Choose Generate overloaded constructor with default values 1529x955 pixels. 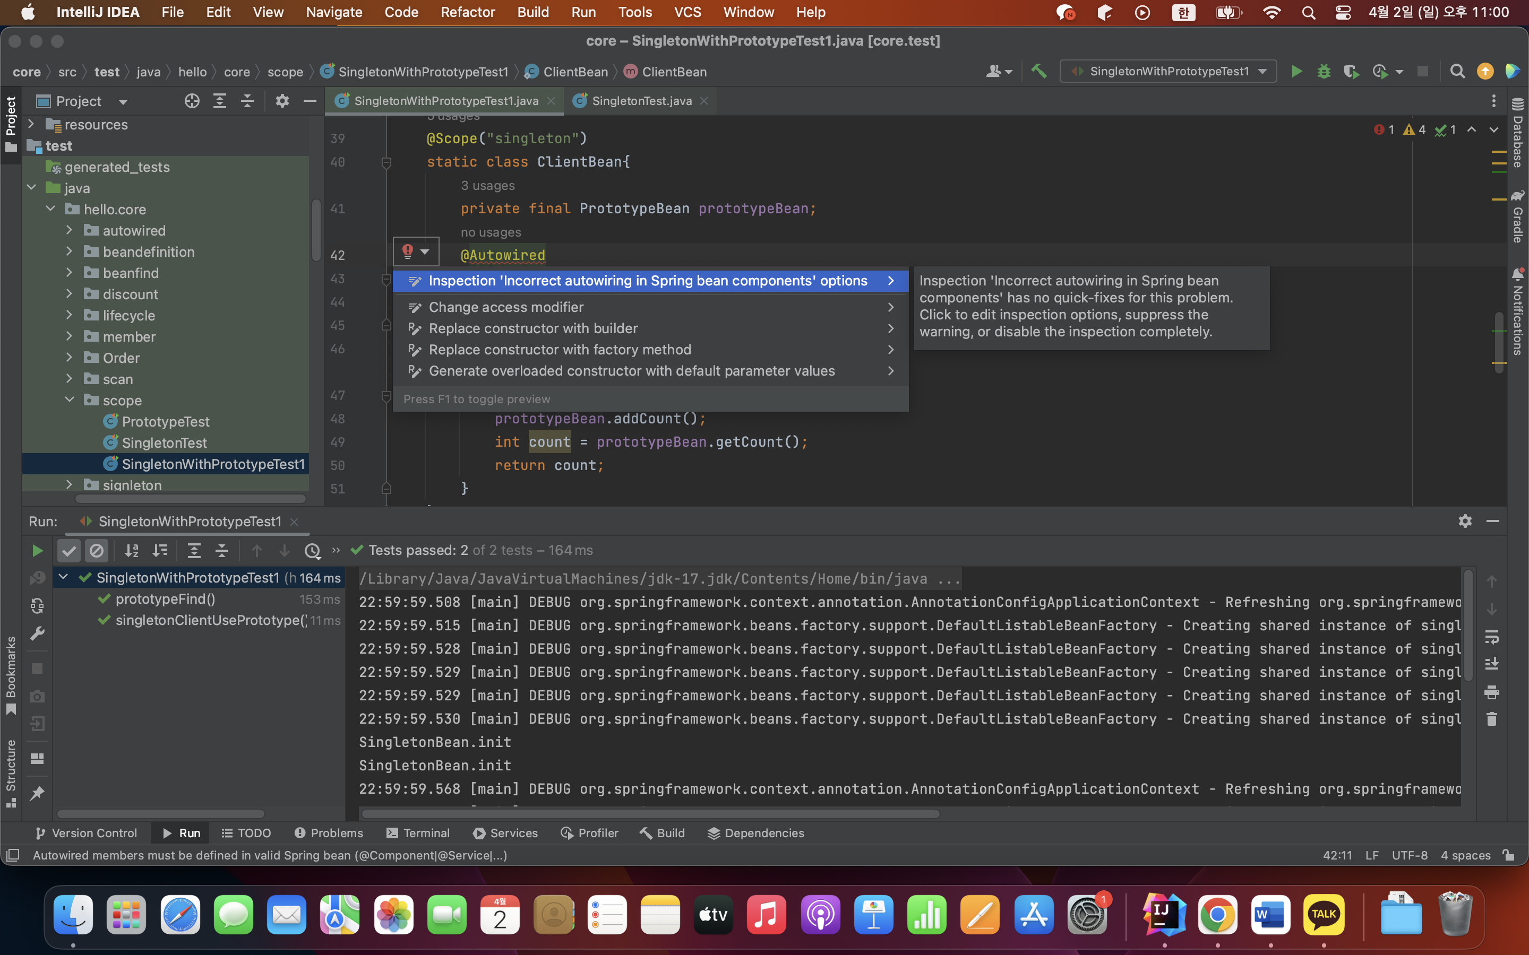pos(651,371)
